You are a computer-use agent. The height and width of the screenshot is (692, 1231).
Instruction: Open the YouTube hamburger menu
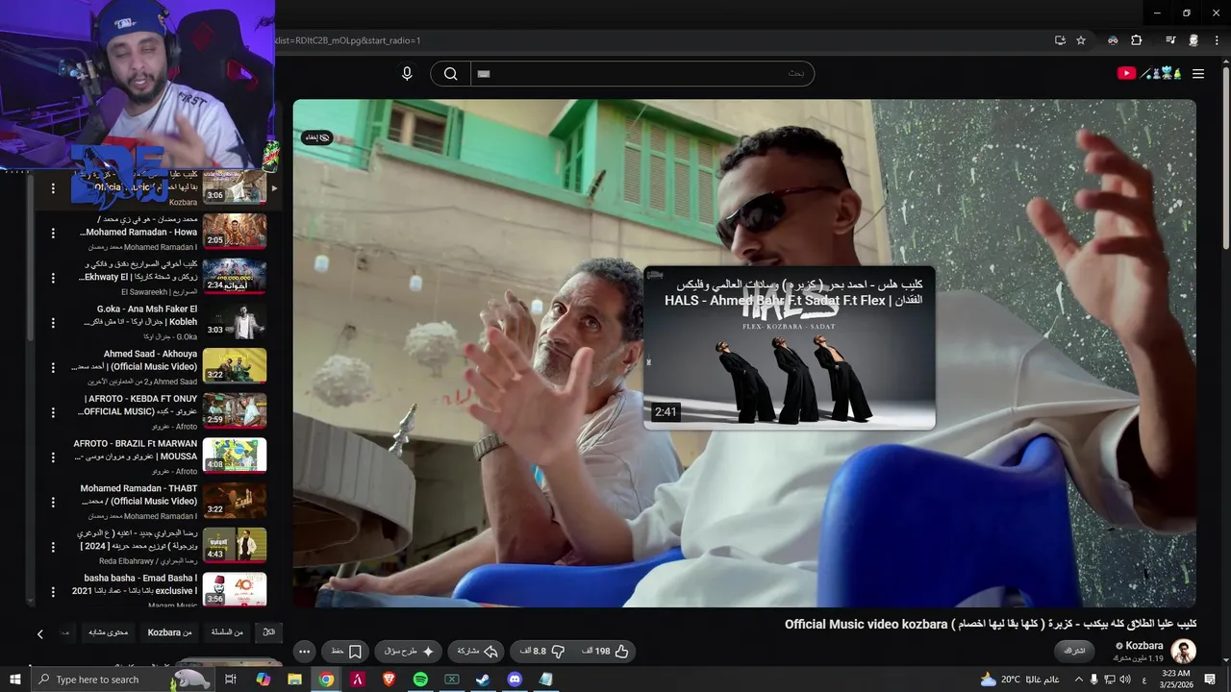(x=1198, y=74)
